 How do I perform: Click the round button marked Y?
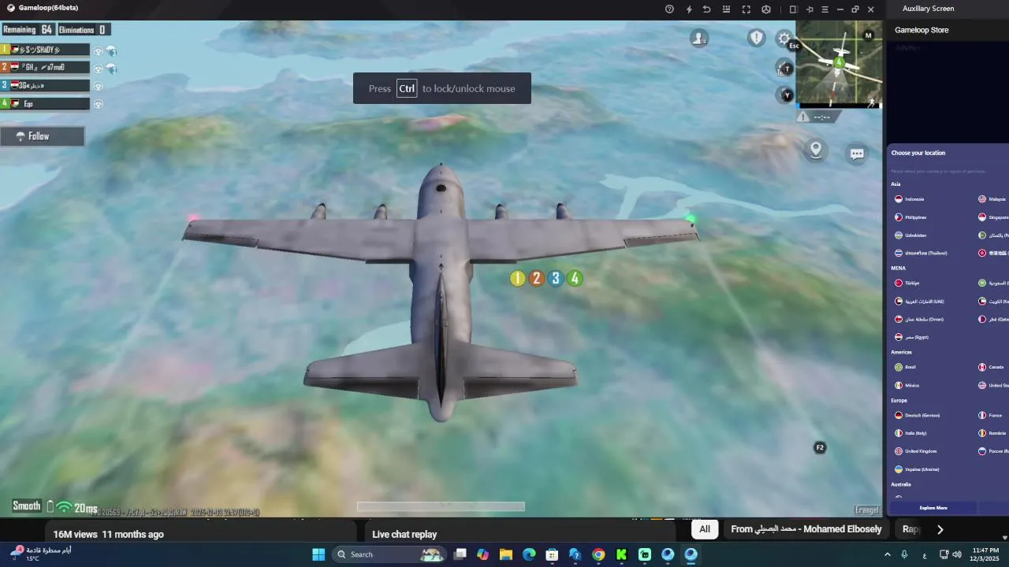[x=784, y=95]
